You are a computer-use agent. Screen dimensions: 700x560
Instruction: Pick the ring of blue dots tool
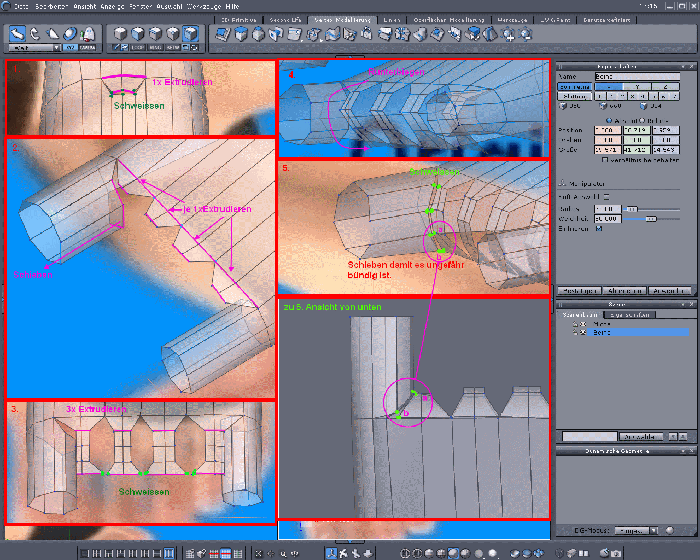[x=402, y=34]
